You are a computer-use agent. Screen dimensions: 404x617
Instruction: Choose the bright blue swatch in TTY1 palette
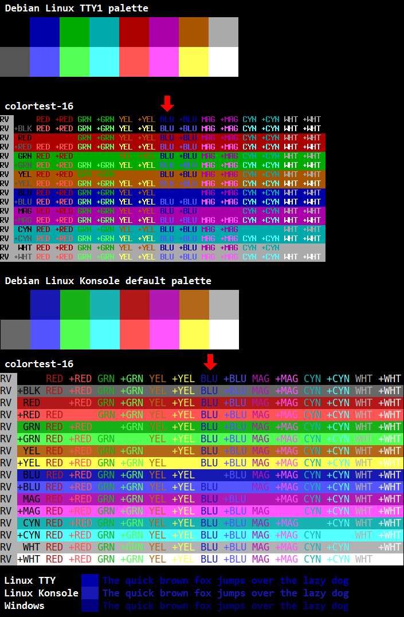tap(45, 62)
